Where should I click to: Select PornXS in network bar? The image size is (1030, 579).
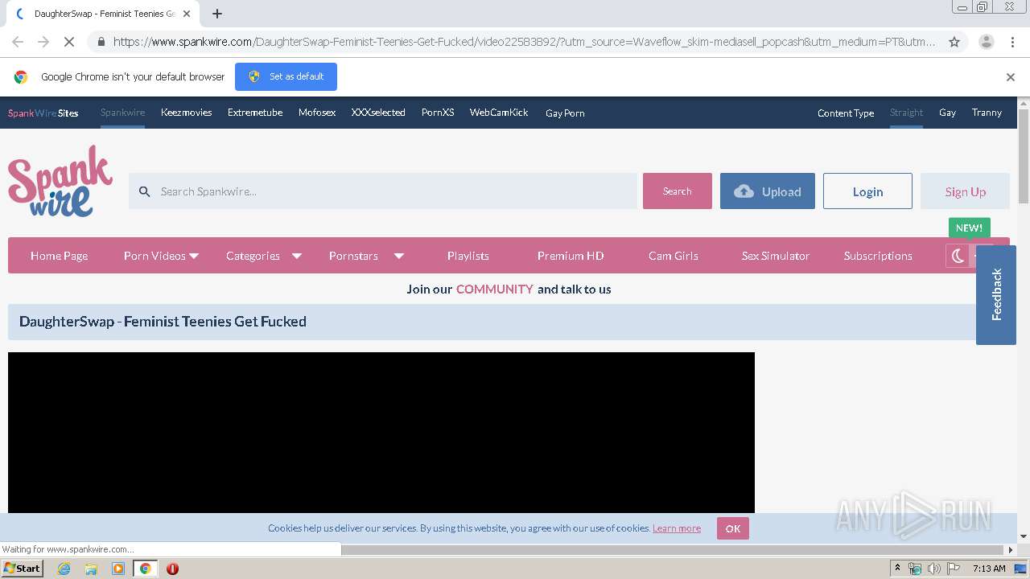click(438, 113)
